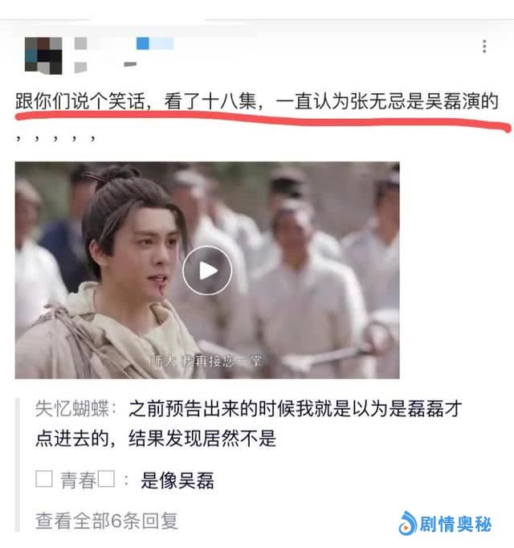Open commenter 失忆蝴蝶's profile
Image resolution: width=514 pixels, height=548 pixels.
72,408
